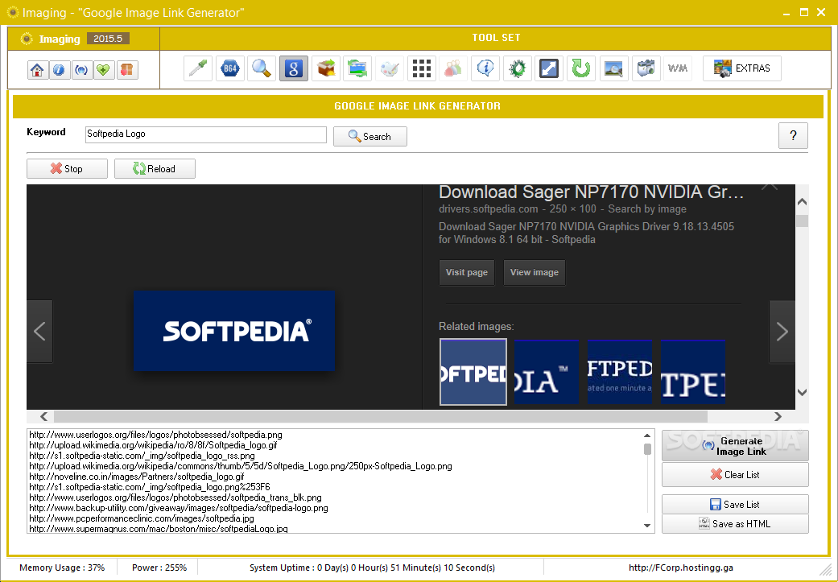Click the large Softpedia logo image
Viewport: 838px width, 582px height.
pos(234,331)
